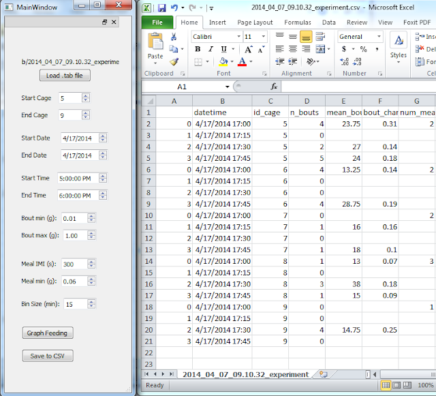This screenshot has height=396, width=436.
Task: Click Save icon in Quick Access Toolbar
Action: point(162,7)
